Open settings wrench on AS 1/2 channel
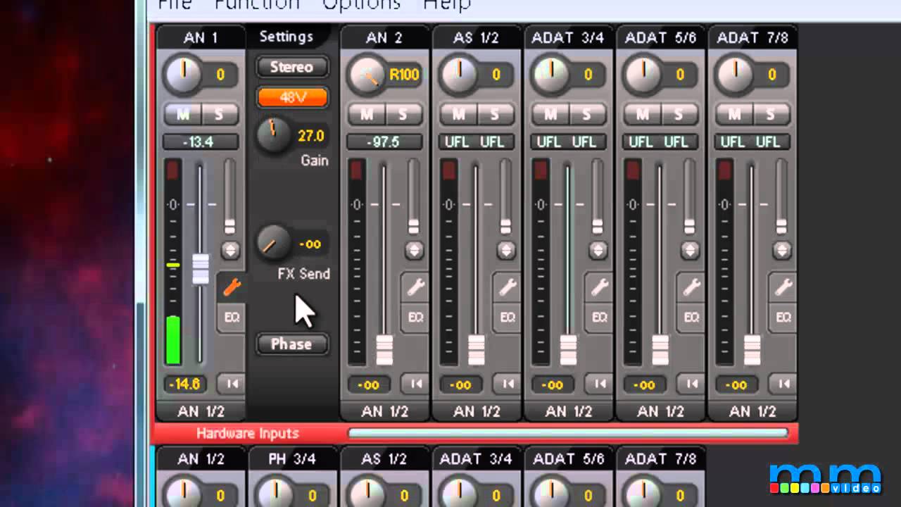This screenshot has height=507, width=901. (508, 287)
